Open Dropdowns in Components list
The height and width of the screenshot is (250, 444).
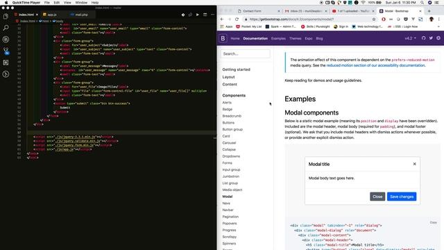coord(231,156)
